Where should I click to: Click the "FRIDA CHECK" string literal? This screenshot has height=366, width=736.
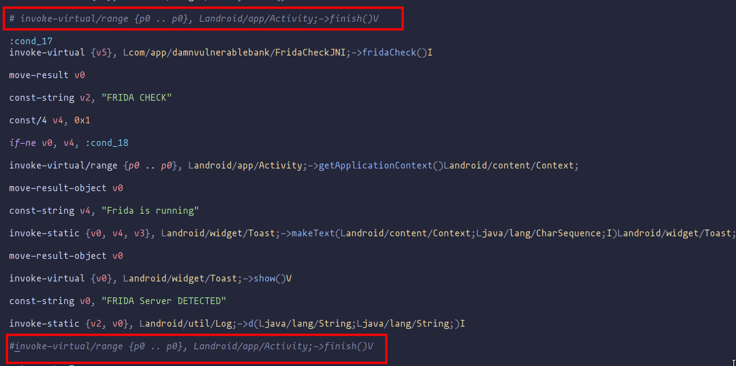[137, 98]
